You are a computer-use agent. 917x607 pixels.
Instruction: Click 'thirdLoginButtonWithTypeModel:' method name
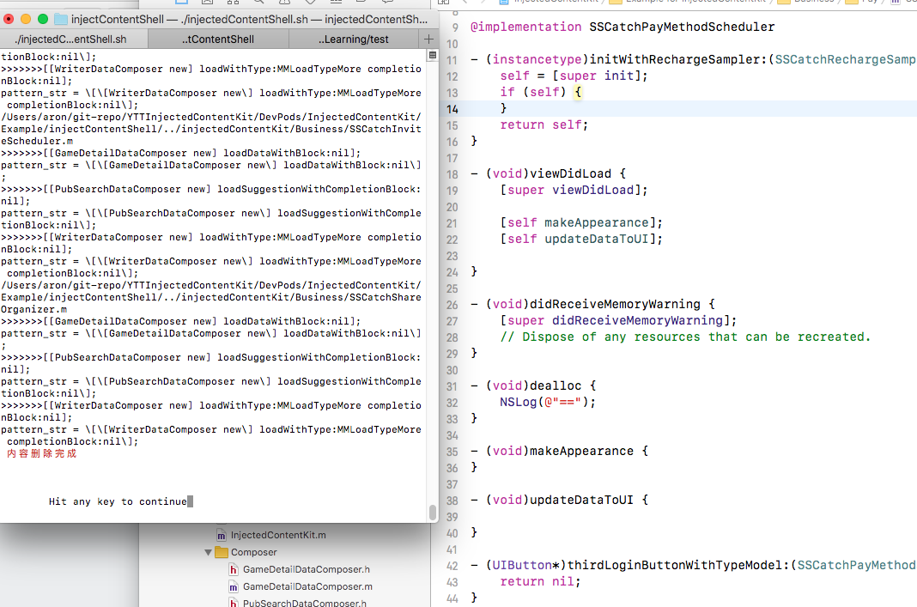click(x=678, y=565)
